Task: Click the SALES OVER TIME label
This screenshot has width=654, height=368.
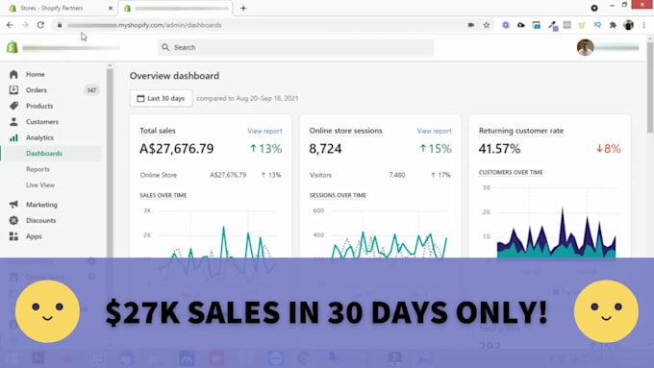Action: pos(163,195)
